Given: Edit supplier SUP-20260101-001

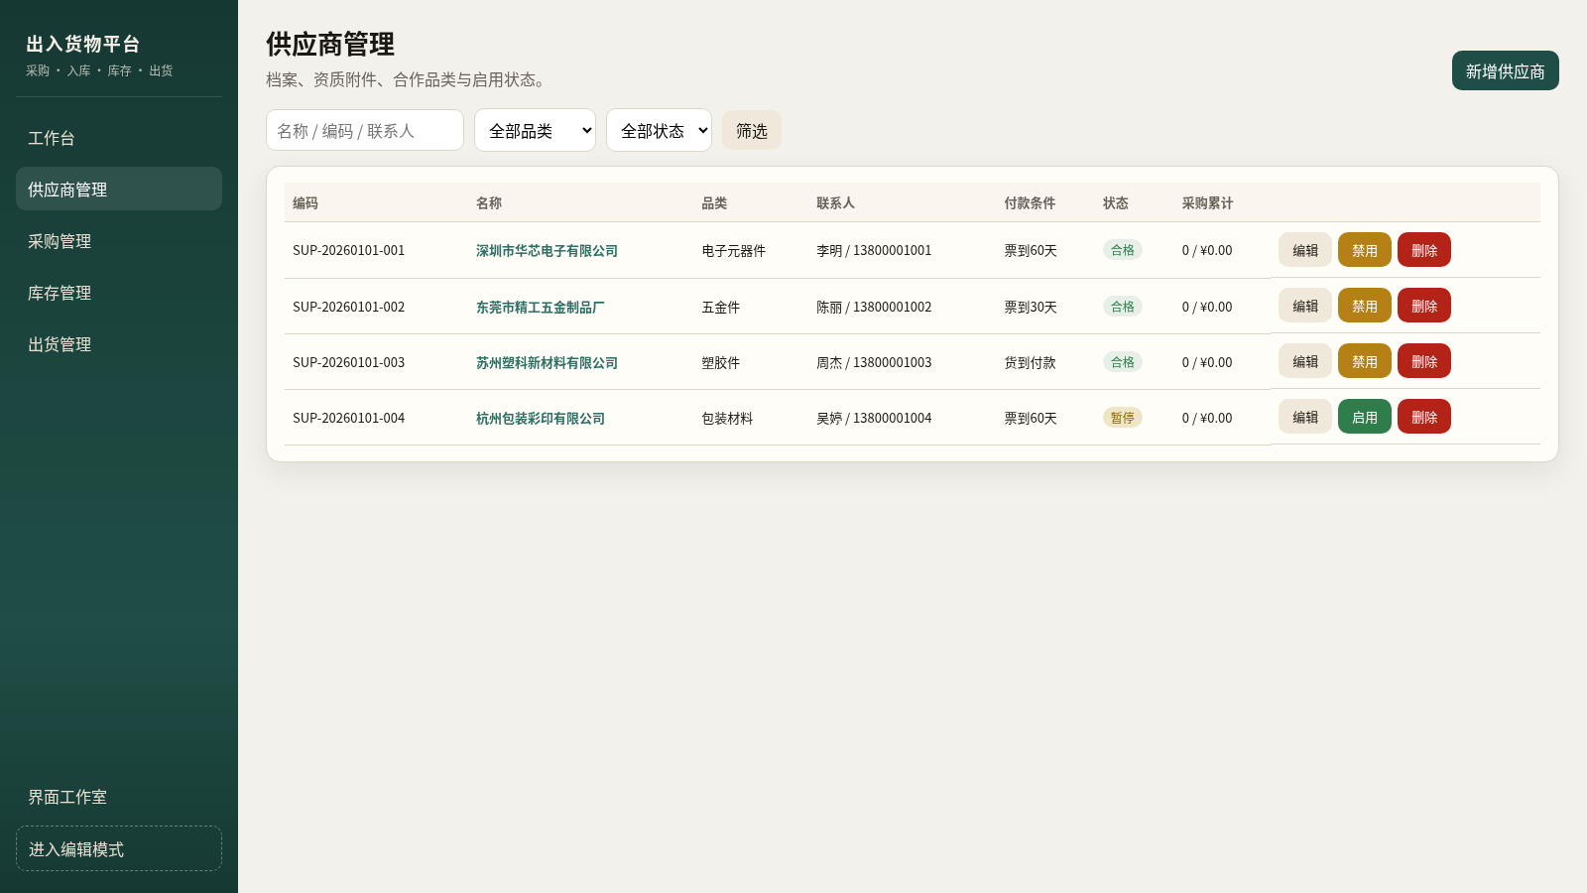Looking at the screenshot, I should tap(1304, 250).
